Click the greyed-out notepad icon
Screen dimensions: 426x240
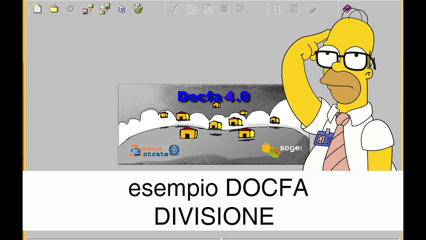click(x=294, y=9)
